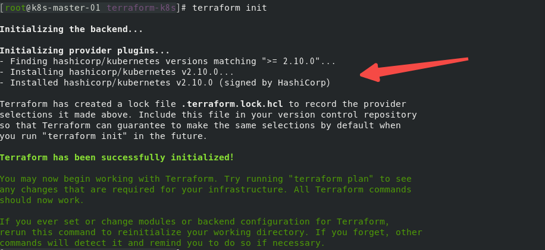This screenshot has height=250, width=545.
Task: Click 'Terraform has been successfully initialized!' message
Action: point(117,157)
